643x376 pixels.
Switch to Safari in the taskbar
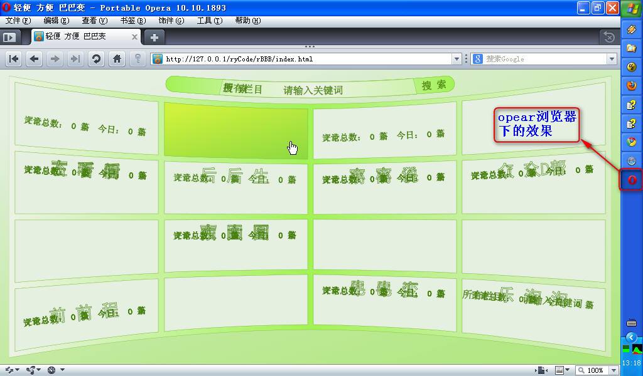(x=632, y=161)
